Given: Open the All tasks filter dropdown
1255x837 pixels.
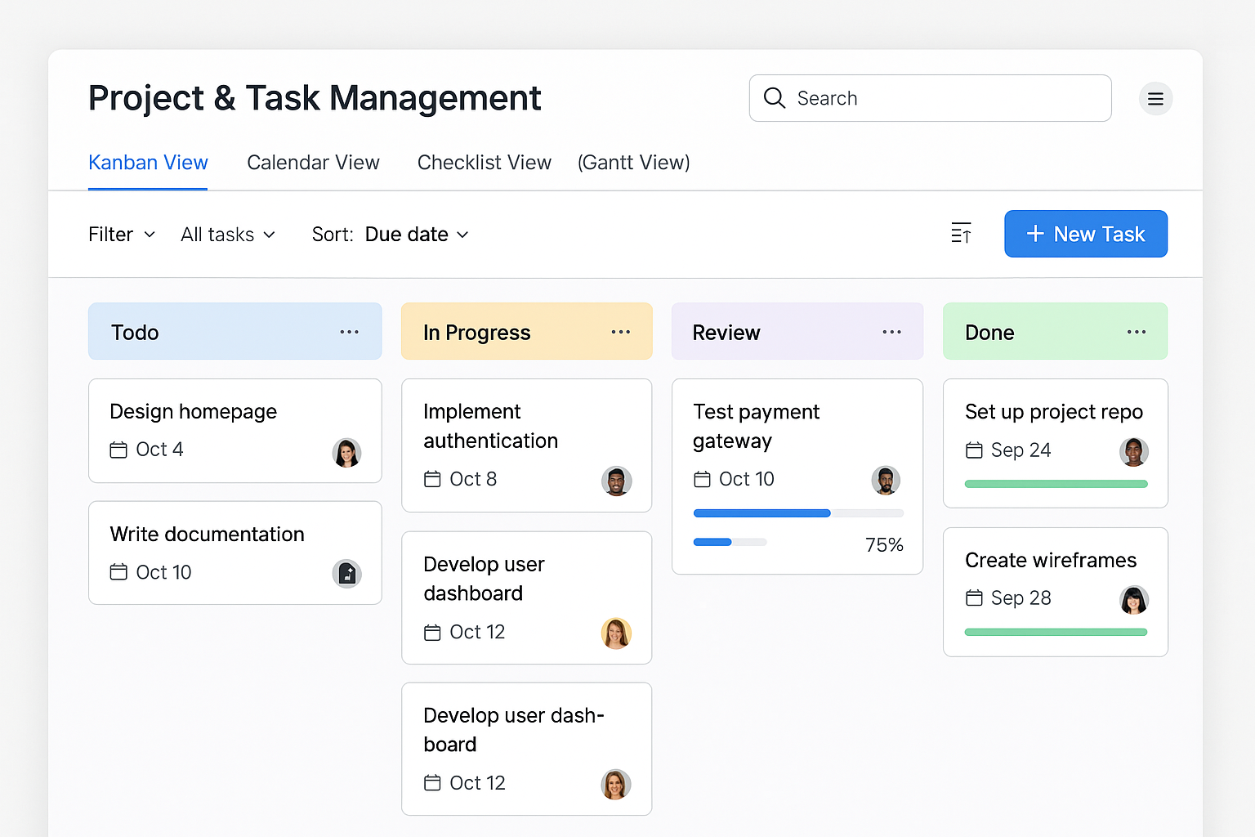Looking at the screenshot, I should pyautogui.click(x=227, y=234).
